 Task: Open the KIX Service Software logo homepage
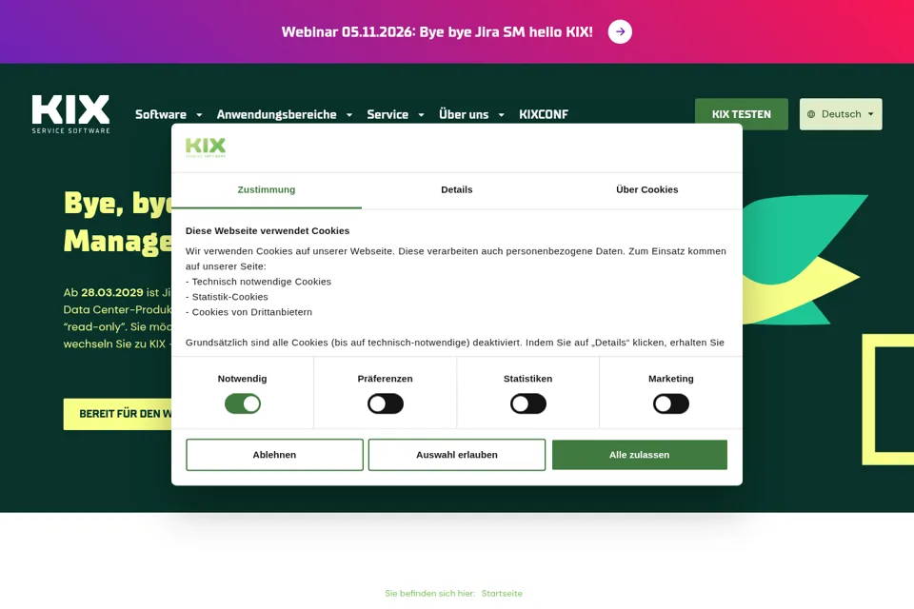coord(70,114)
